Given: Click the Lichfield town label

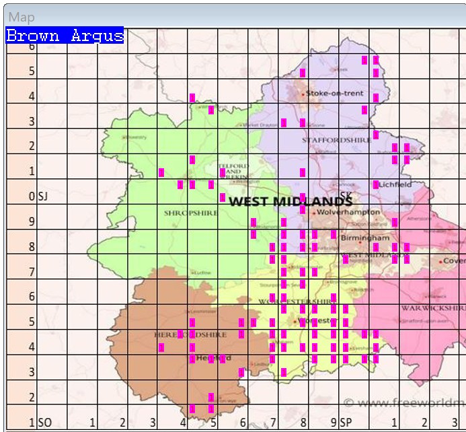Looking at the screenshot, I should (x=395, y=184).
